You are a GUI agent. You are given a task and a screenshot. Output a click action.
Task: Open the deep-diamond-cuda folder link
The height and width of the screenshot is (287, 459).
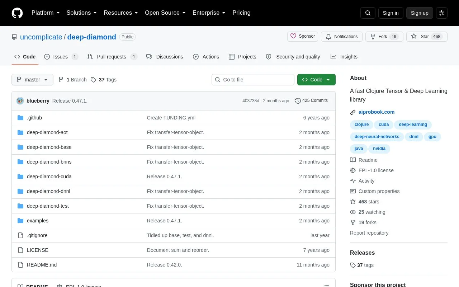click(x=49, y=177)
